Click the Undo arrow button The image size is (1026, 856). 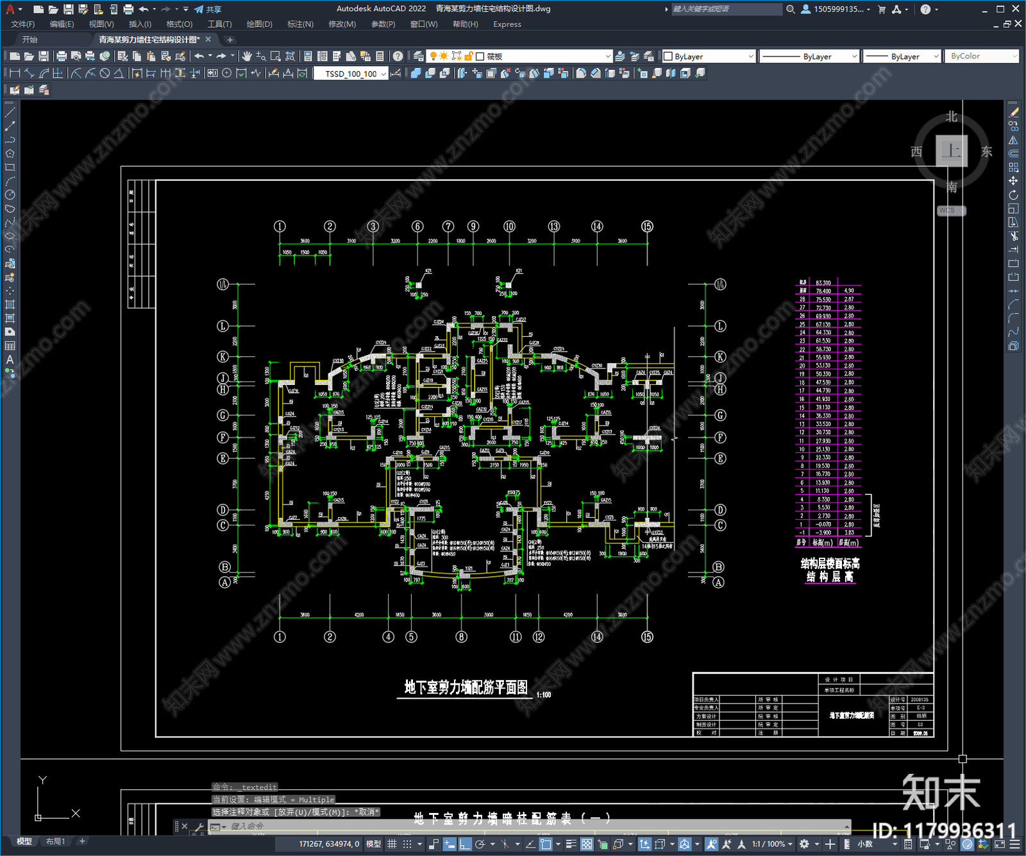(x=199, y=56)
